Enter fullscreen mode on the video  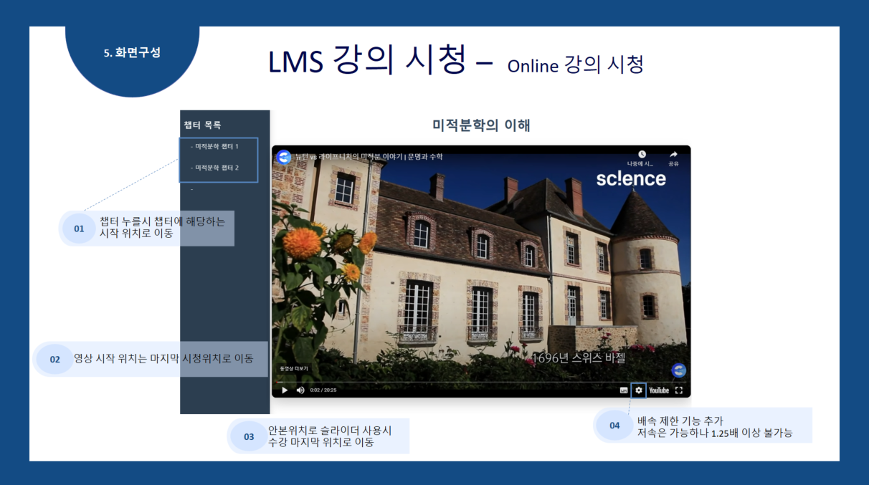679,390
